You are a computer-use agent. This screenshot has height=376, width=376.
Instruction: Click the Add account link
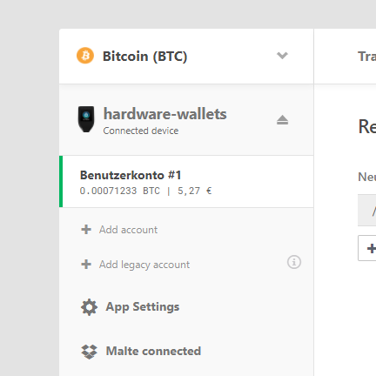pos(128,230)
